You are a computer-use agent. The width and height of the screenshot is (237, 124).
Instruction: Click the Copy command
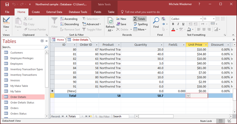[29, 24]
